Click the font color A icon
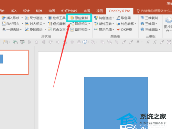This screenshot has height=129, width=172. click(x=138, y=42)
